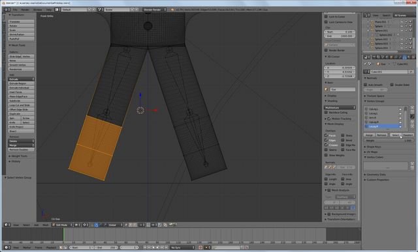Click the timeline play button

[x=157, y=247]
